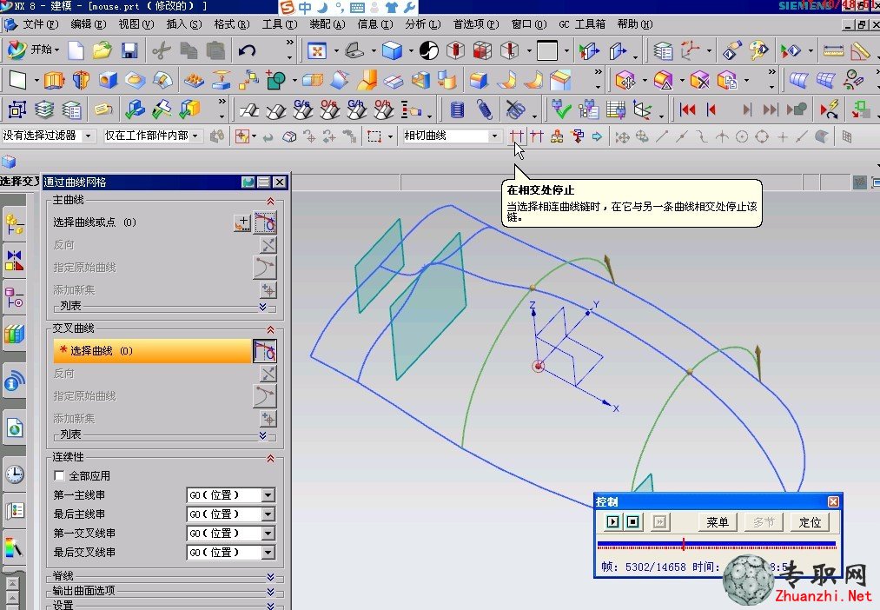Toggle the snap End Point icon

pyautogui.click(x=663, y=136)
